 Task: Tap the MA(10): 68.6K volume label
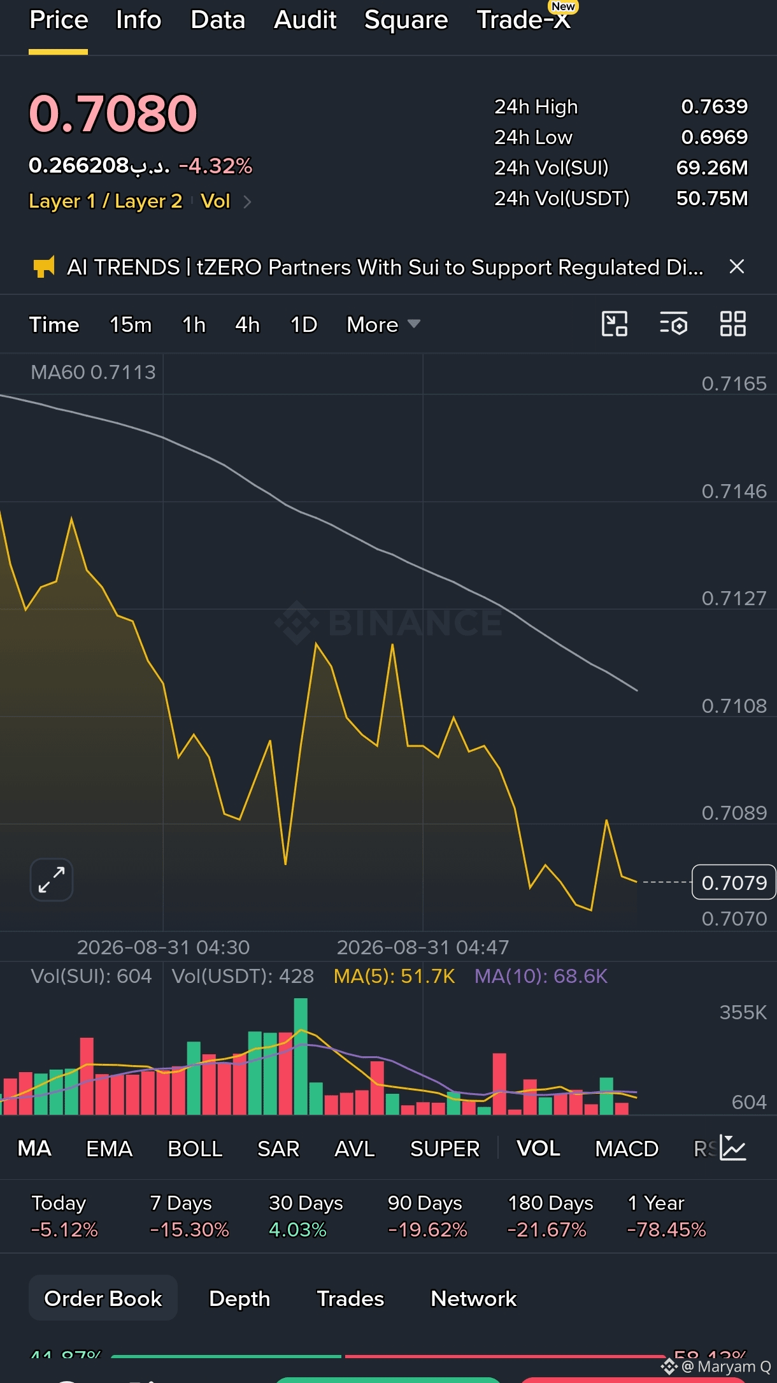[541, 976]
